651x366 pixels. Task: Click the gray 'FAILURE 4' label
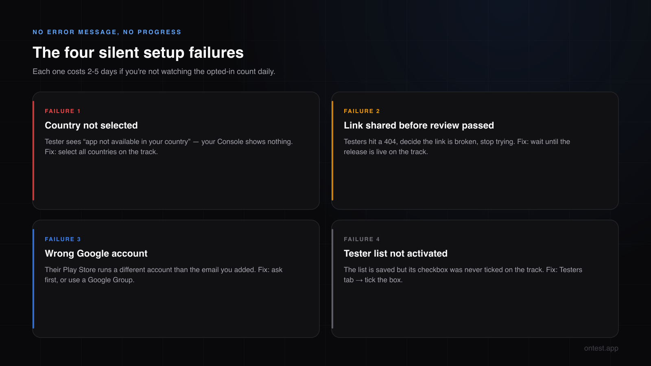(362, 239)
